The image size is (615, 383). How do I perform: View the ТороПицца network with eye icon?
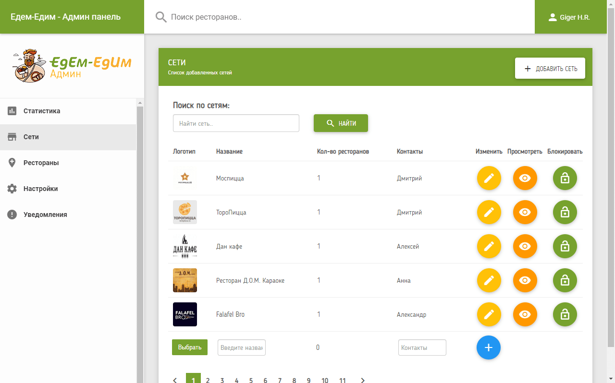pyautogui.click(x=525, y=212)
